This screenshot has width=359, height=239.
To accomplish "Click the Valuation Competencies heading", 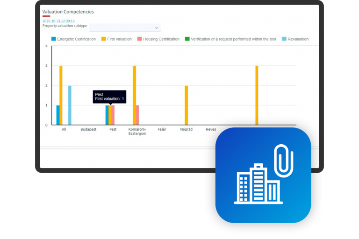I will click(68, 11).
